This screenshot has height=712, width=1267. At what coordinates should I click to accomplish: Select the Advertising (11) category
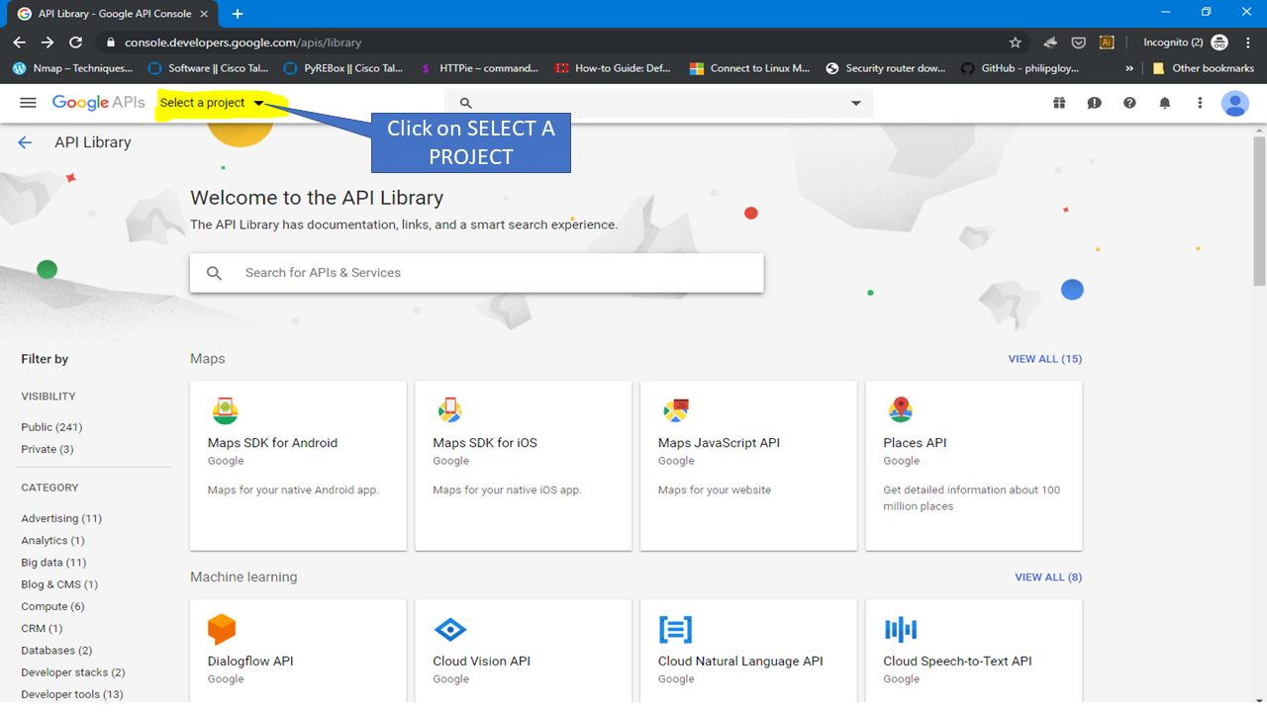(x=61, y=518)
